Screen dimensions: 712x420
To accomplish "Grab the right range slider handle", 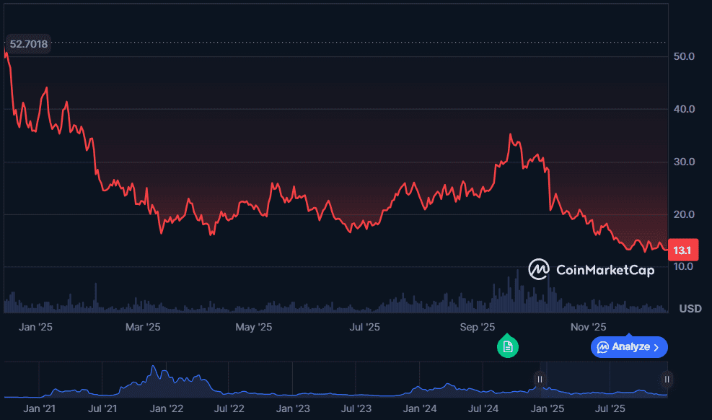I will (x=667, y=379).
